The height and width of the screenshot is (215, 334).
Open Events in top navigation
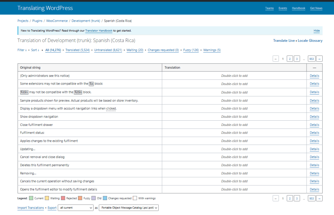point(283,8)
